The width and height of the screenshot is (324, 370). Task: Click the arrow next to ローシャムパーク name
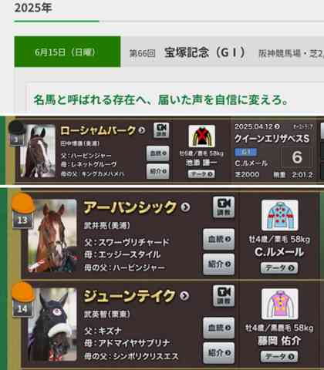(x=142, y=130)
